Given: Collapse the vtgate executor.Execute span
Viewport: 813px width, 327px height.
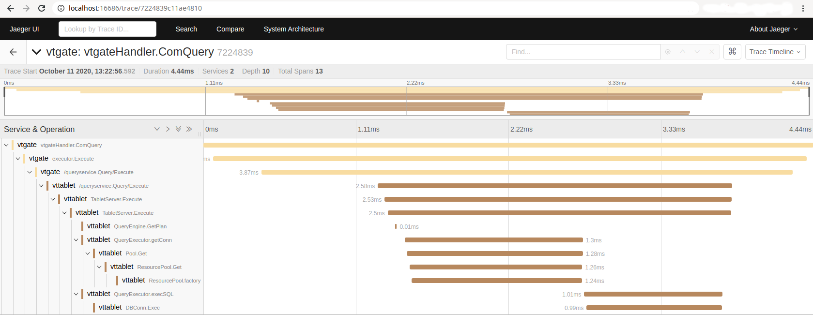Looking at the screenshot, I should 18,159.
